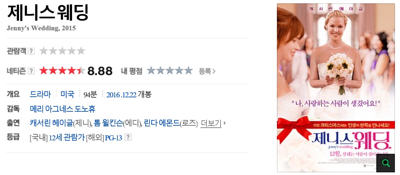400x175 pixels.
Task: Select the first 내 평점 star
Action: tap(151, 71)
